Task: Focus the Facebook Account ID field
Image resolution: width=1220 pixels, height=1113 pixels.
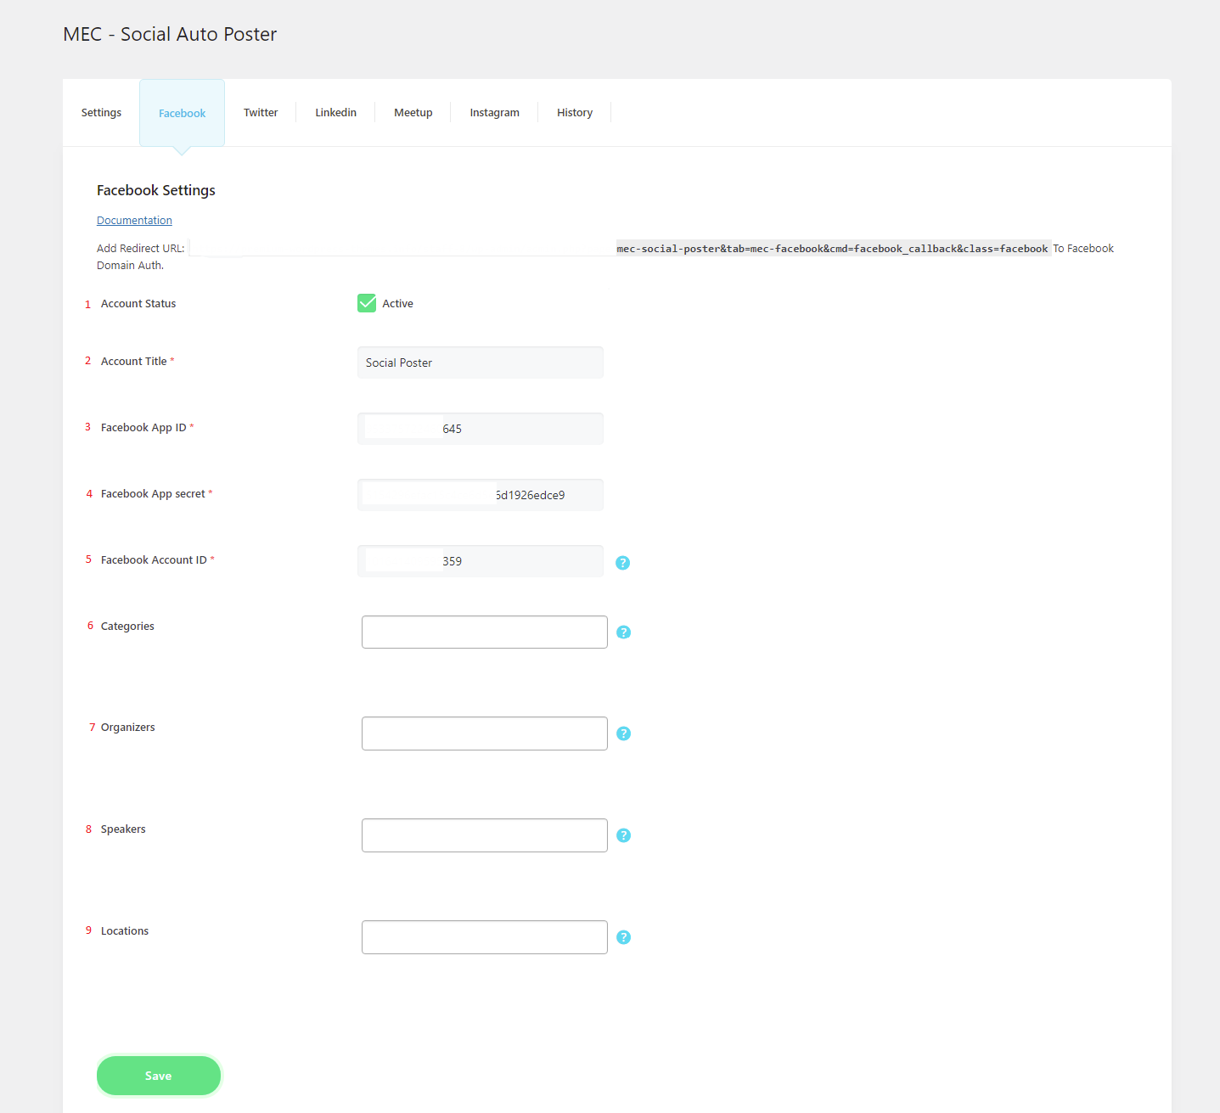Action: 481,561
